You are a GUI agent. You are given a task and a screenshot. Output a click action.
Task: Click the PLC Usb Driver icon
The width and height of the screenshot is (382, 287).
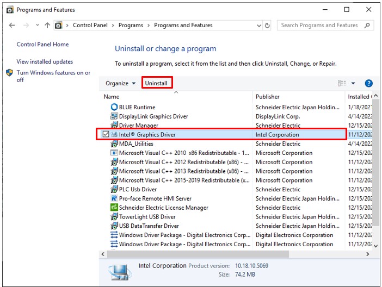(x=114, y=189)
